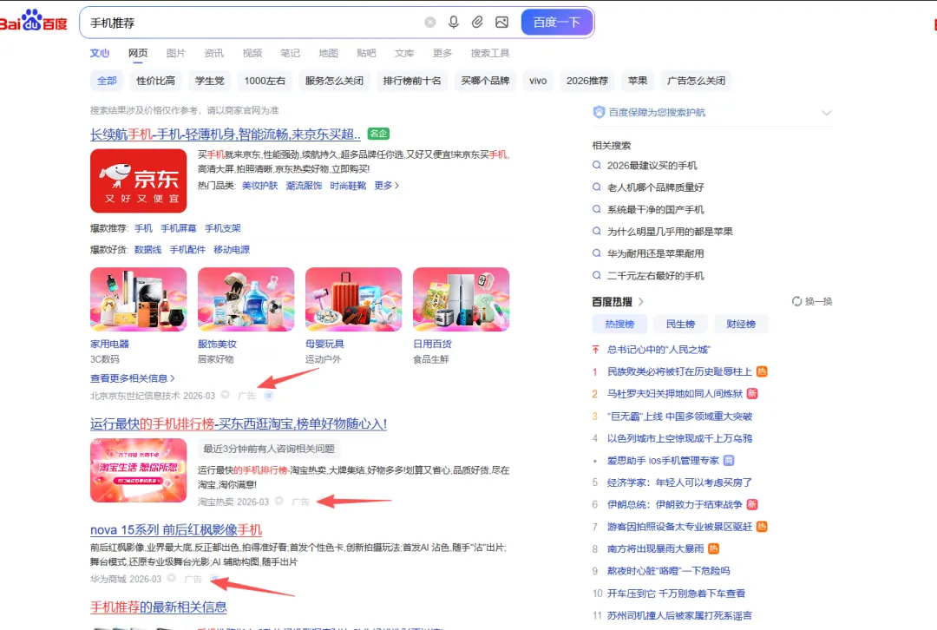Select the 2026推荐 filter chip
This screenshot has height=630, width=937.
(586, 81)
